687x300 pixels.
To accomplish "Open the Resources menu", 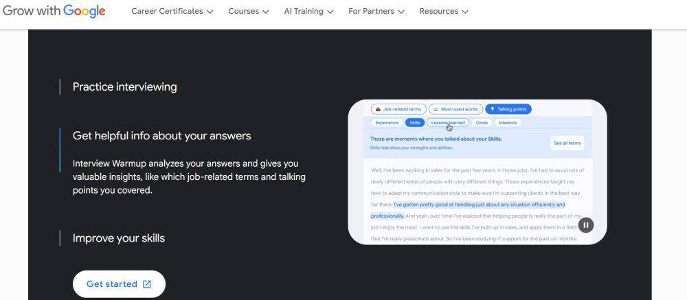I will pos(444,12).
